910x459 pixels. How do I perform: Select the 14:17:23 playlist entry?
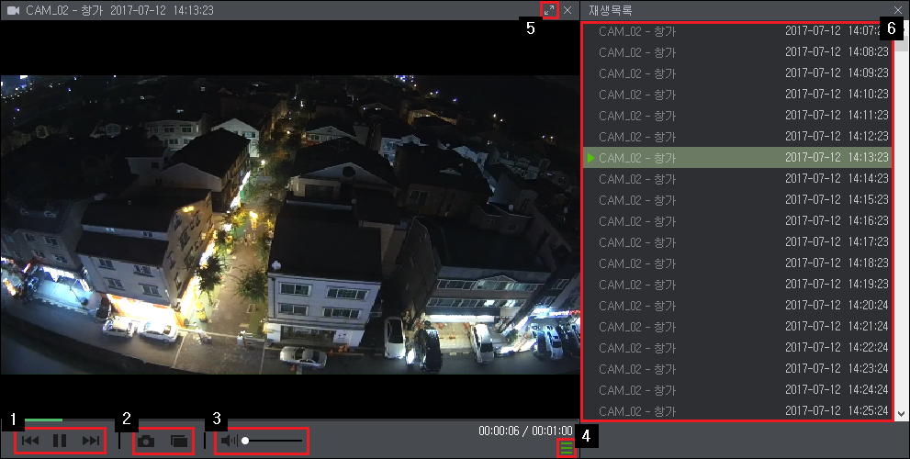point(738,242)
